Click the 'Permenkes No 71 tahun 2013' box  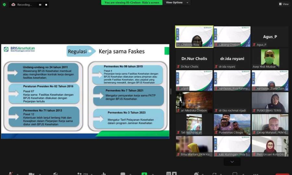coord(44,117)
